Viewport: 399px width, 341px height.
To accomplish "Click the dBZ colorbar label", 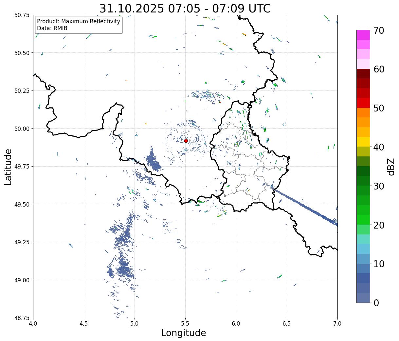I will coord(391,166).
